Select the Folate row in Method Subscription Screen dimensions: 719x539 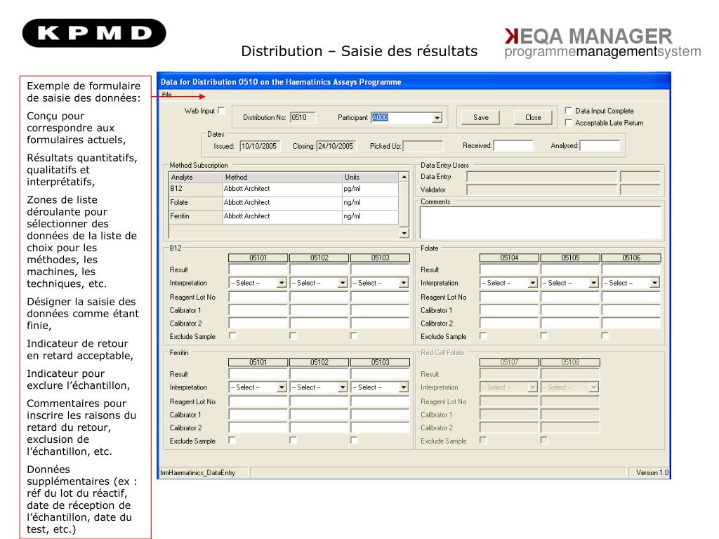pos(284,203)
